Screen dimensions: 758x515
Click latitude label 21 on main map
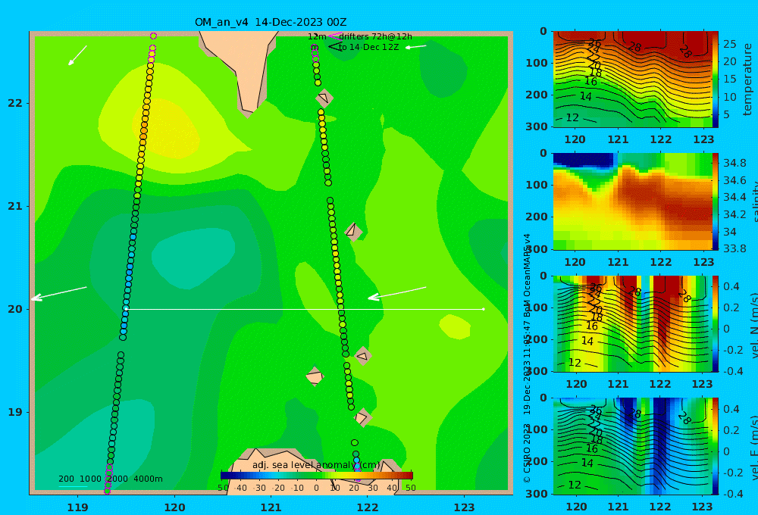click(x=15, y=206)
